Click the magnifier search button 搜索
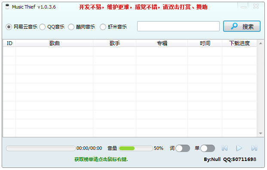Image resolution: width=267 pixels, height=170 pixels. (242, 26)
